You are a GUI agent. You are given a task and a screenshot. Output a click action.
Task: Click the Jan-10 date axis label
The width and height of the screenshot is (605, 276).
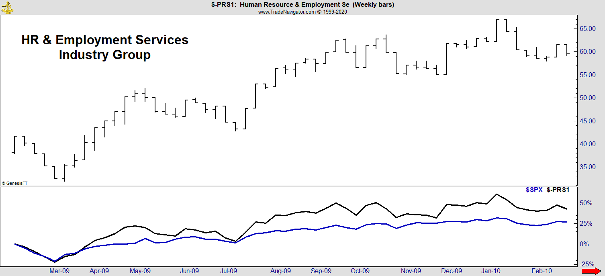[x=491, y=271]
